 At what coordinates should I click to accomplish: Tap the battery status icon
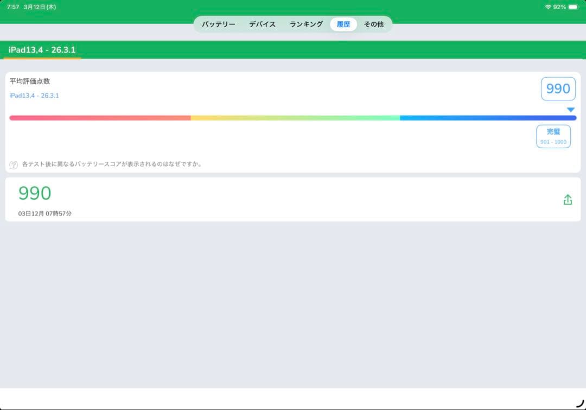click(x=574, y=7)
